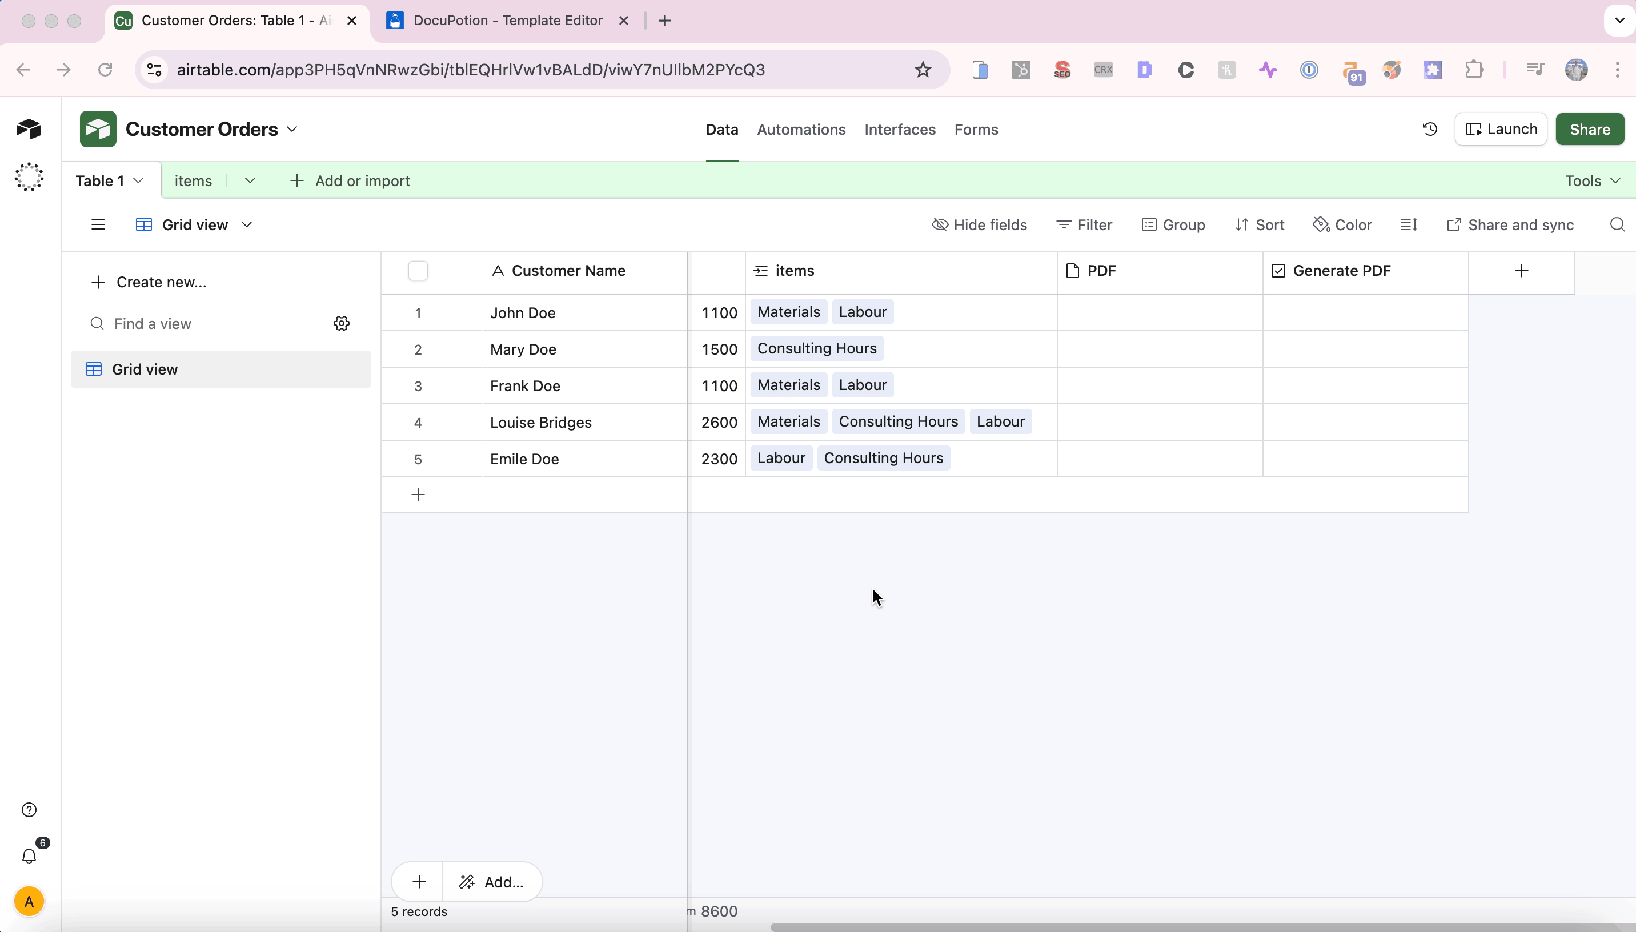The image size is (1636, 932).
Task: Open the help question mark icon
Action: [29, 810]
